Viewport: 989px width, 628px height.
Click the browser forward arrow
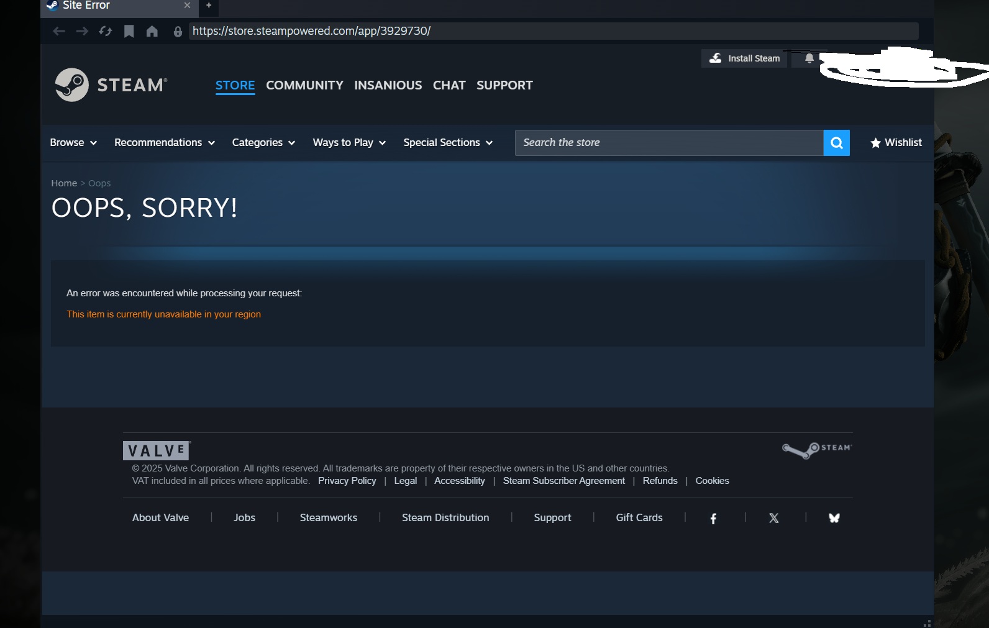click(x=82, y=31)
